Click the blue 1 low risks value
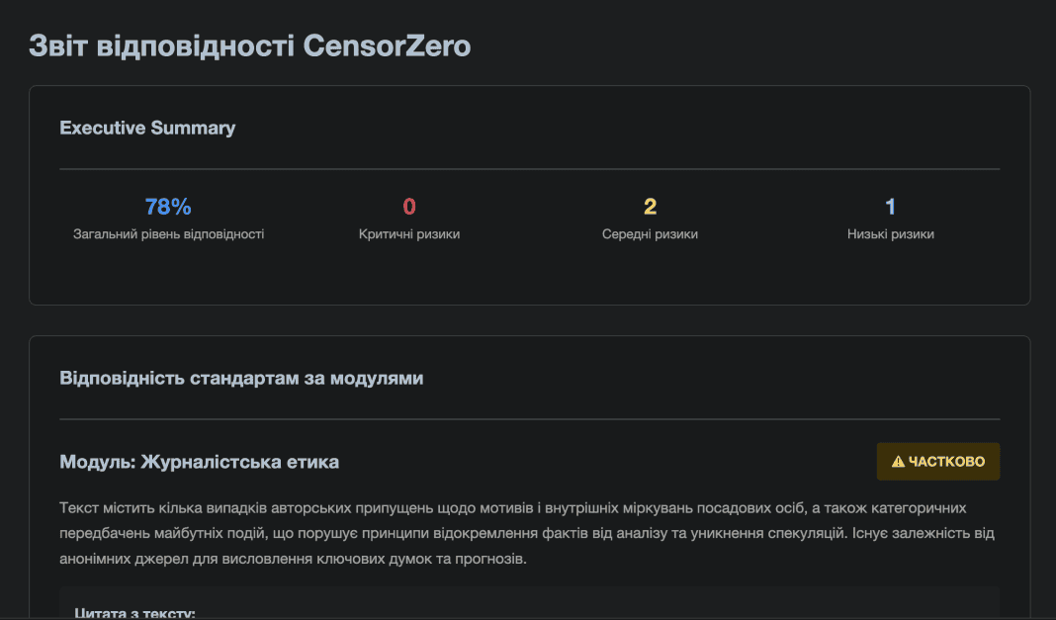Viewport: 1056px width, 620px height. (890, 206)
